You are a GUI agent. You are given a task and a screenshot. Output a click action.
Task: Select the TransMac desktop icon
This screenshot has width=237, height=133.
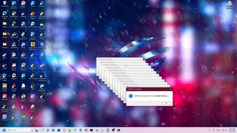(14, 45)
